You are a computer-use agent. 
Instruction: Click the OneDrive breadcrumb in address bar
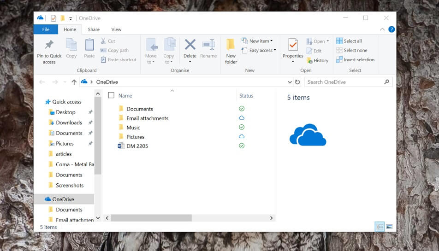(x=107, y=82)
